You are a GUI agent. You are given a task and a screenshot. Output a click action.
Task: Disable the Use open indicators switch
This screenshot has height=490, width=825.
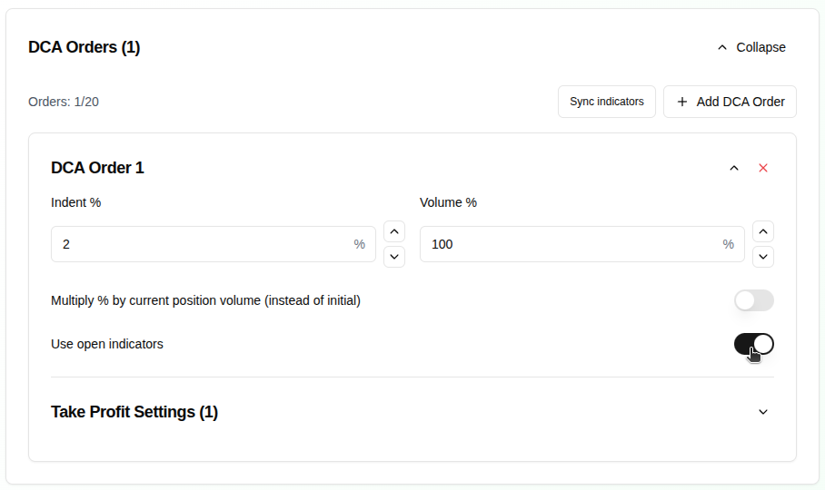pos(753,344)
